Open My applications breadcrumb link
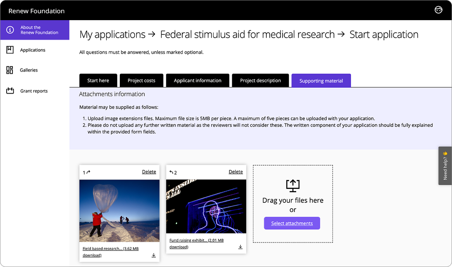Viewport: 452px width, 267px height. [x=112, y=34]
